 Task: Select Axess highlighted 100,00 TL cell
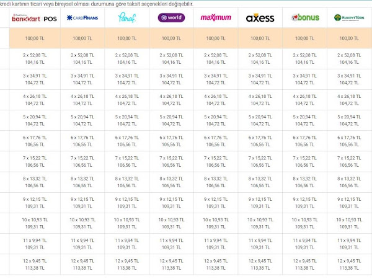(260, 38)
